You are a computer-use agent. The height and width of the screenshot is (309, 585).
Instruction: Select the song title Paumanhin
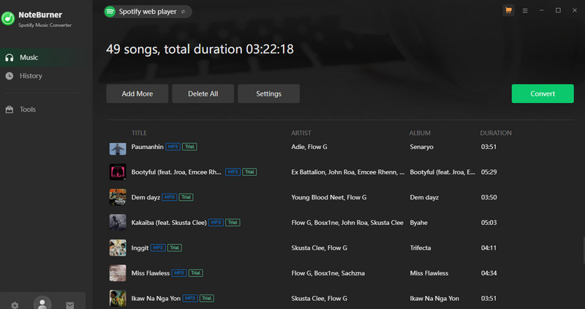click(x=148, y=147)
